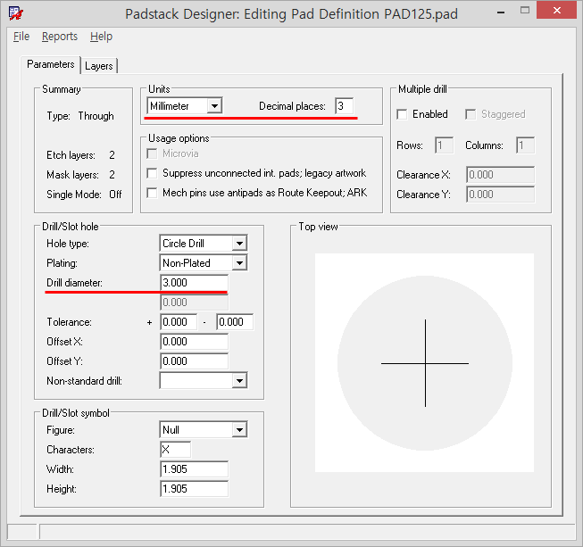Expand the Figure Null dropdown

[x=240, y=430]
